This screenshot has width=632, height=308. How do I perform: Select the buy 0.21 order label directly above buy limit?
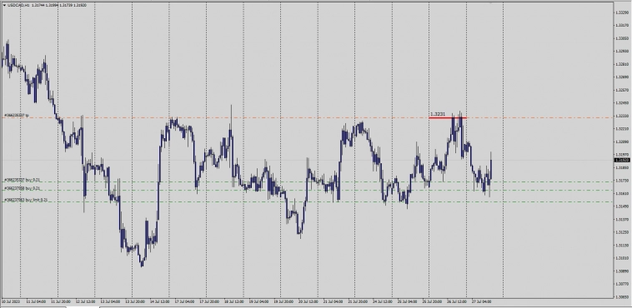point(23,188)
